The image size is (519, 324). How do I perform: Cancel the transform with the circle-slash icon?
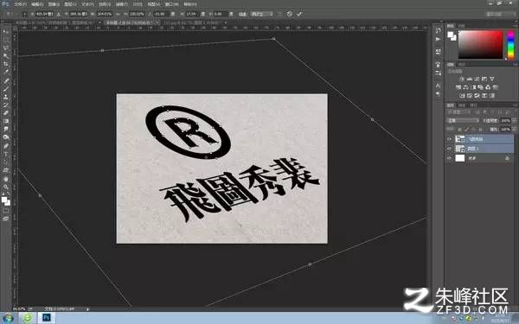coord(290,14)
